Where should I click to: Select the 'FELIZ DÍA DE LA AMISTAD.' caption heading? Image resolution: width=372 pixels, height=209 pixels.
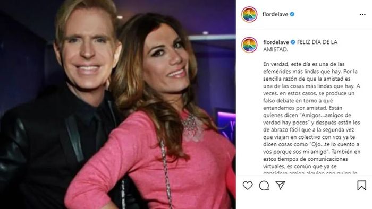[300, 46]
